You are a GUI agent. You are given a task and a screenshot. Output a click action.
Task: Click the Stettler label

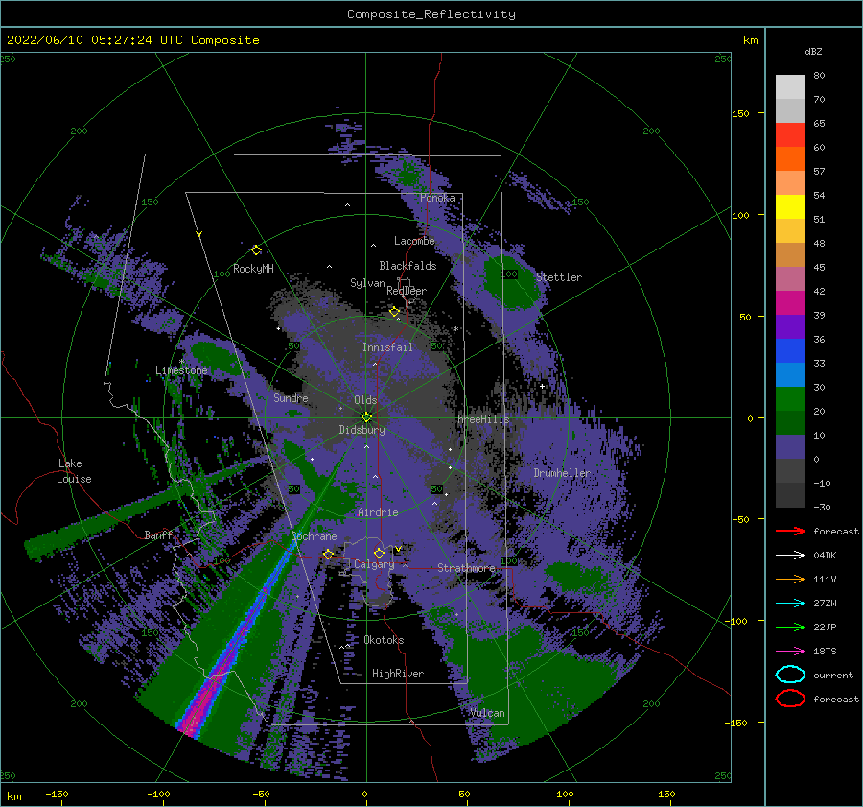coord(559,277)
